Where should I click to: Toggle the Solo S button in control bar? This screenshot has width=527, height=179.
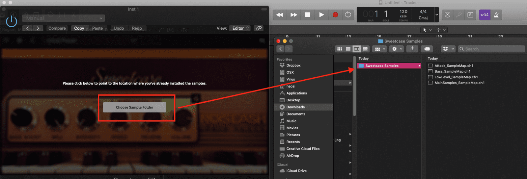coord(470,15)
